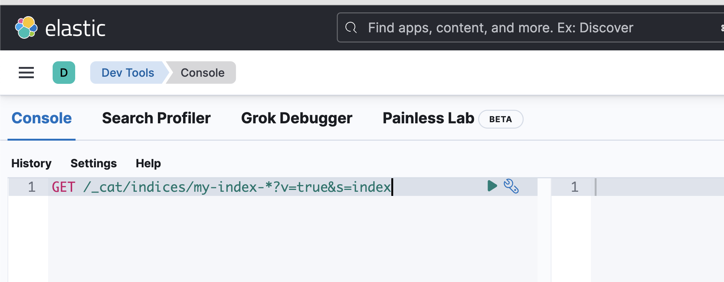Open the wrench actions menu for the request
This screenshot has width=724, height=282.
click(511, 186)
